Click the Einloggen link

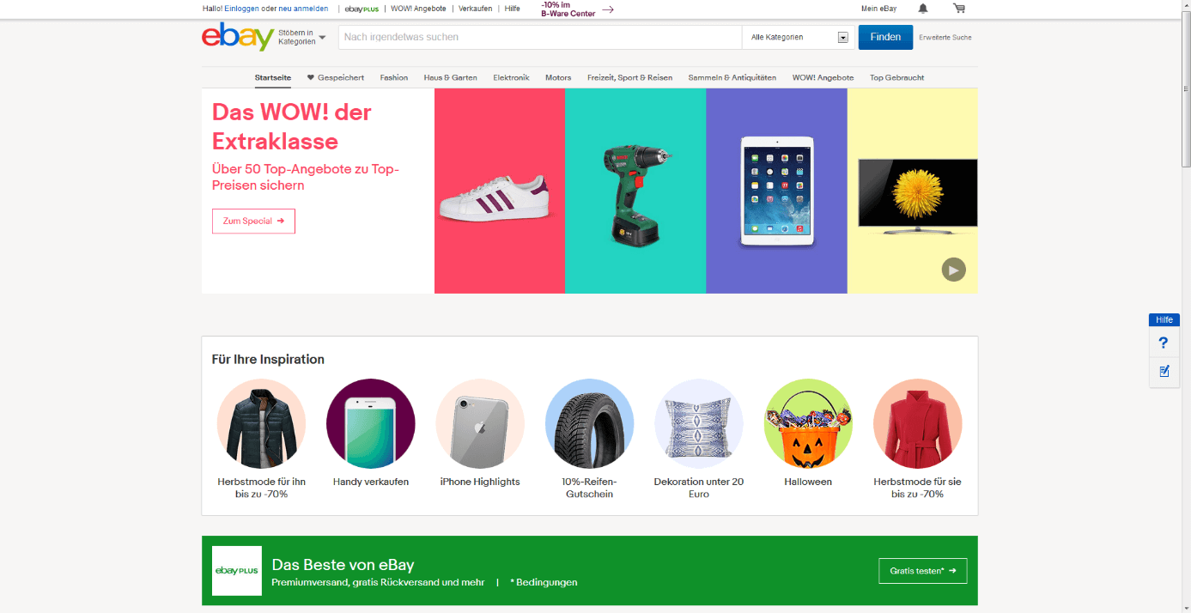pyautogui.click(x=241, y=9)
